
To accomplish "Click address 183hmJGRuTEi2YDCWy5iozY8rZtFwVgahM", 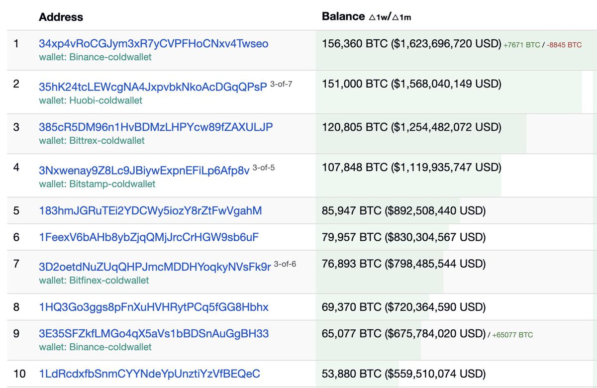I will pos(152,210).
